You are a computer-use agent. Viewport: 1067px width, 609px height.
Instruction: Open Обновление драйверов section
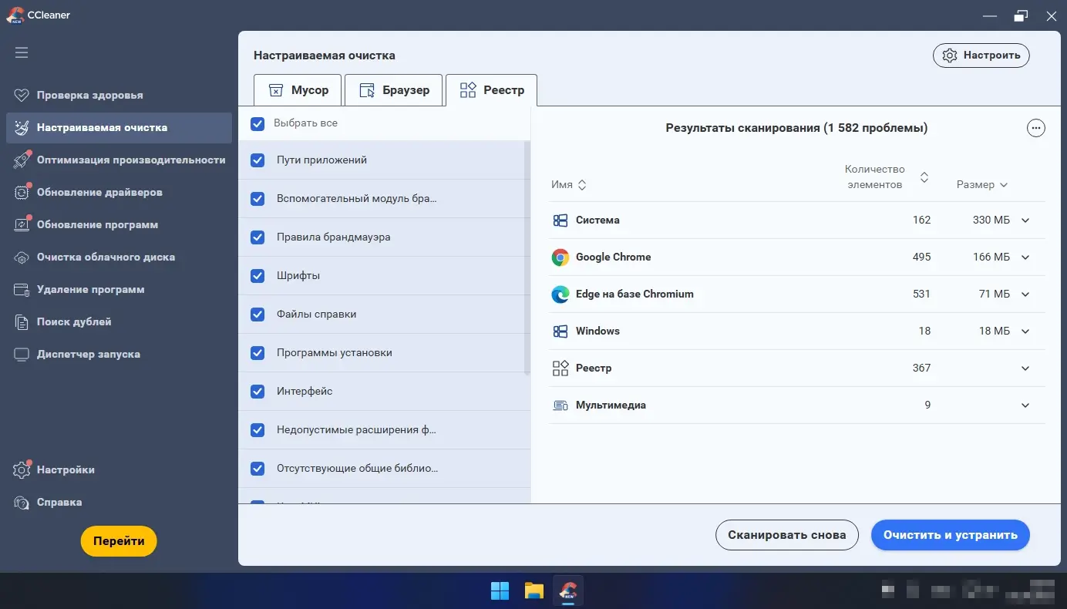tap(119, 193)
